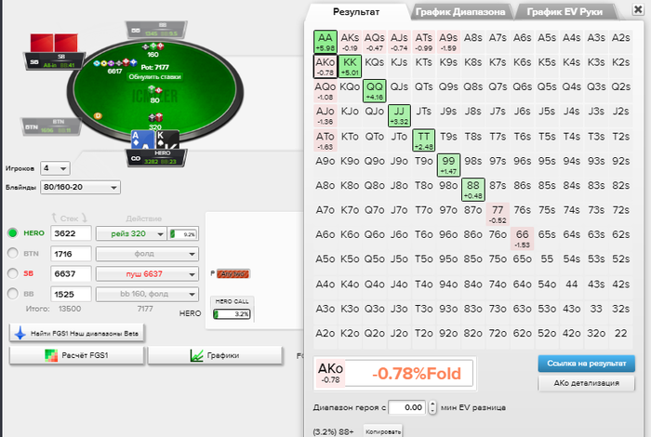This screenshot has width=651, height=437.
Task: Click the BB stack field 1525
Action: pyautogui.click(x=71, y=294)
